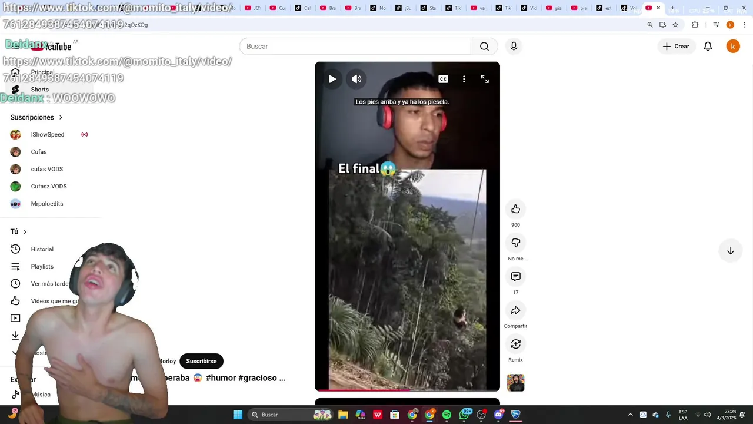Click Chrome's zoom magnifier icon
This screenshot has height=424, width=753.
[x=650, y=25]
